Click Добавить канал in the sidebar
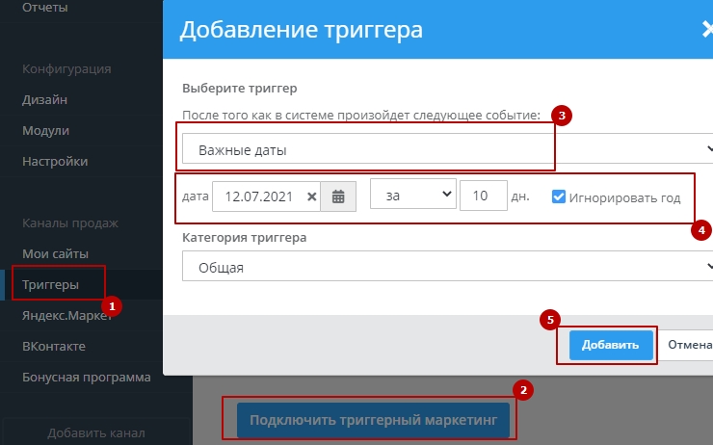The image size is (713, 445). pos(95,432)
